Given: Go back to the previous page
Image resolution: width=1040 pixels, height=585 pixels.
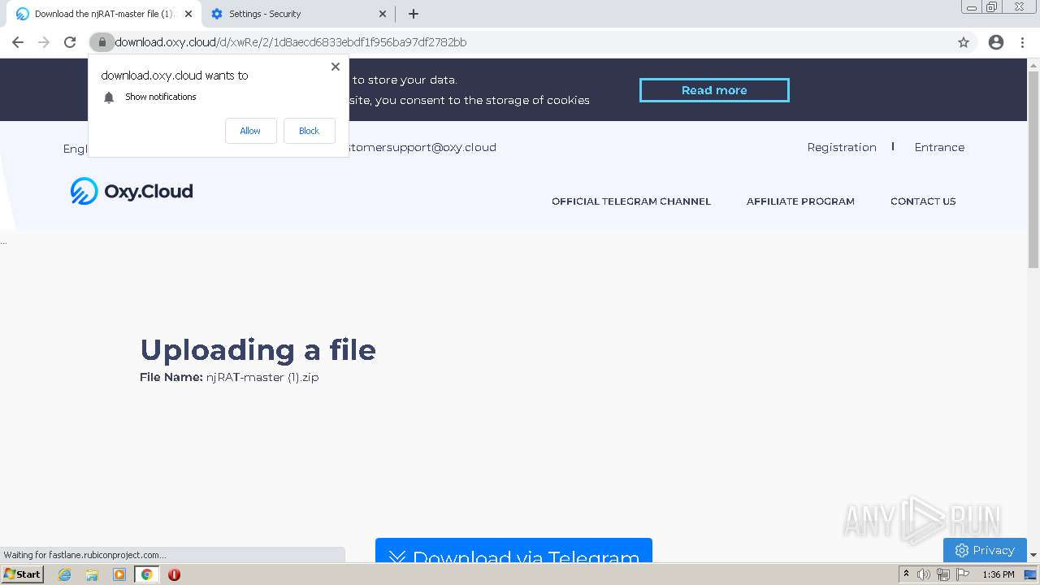Looking at the screenshot, I should tap(18, 42).
